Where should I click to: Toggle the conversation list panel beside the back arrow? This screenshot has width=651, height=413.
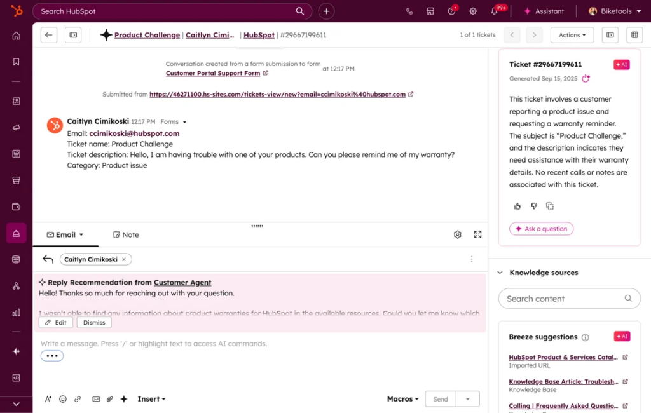tap(72, 35)
